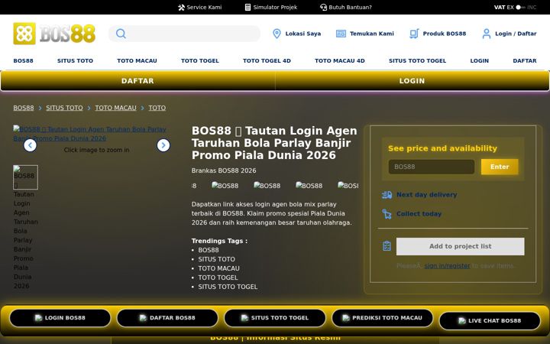This screenshot has height=344, width=550.
Task: Click Service Kami link text
Action: [204, 8]
